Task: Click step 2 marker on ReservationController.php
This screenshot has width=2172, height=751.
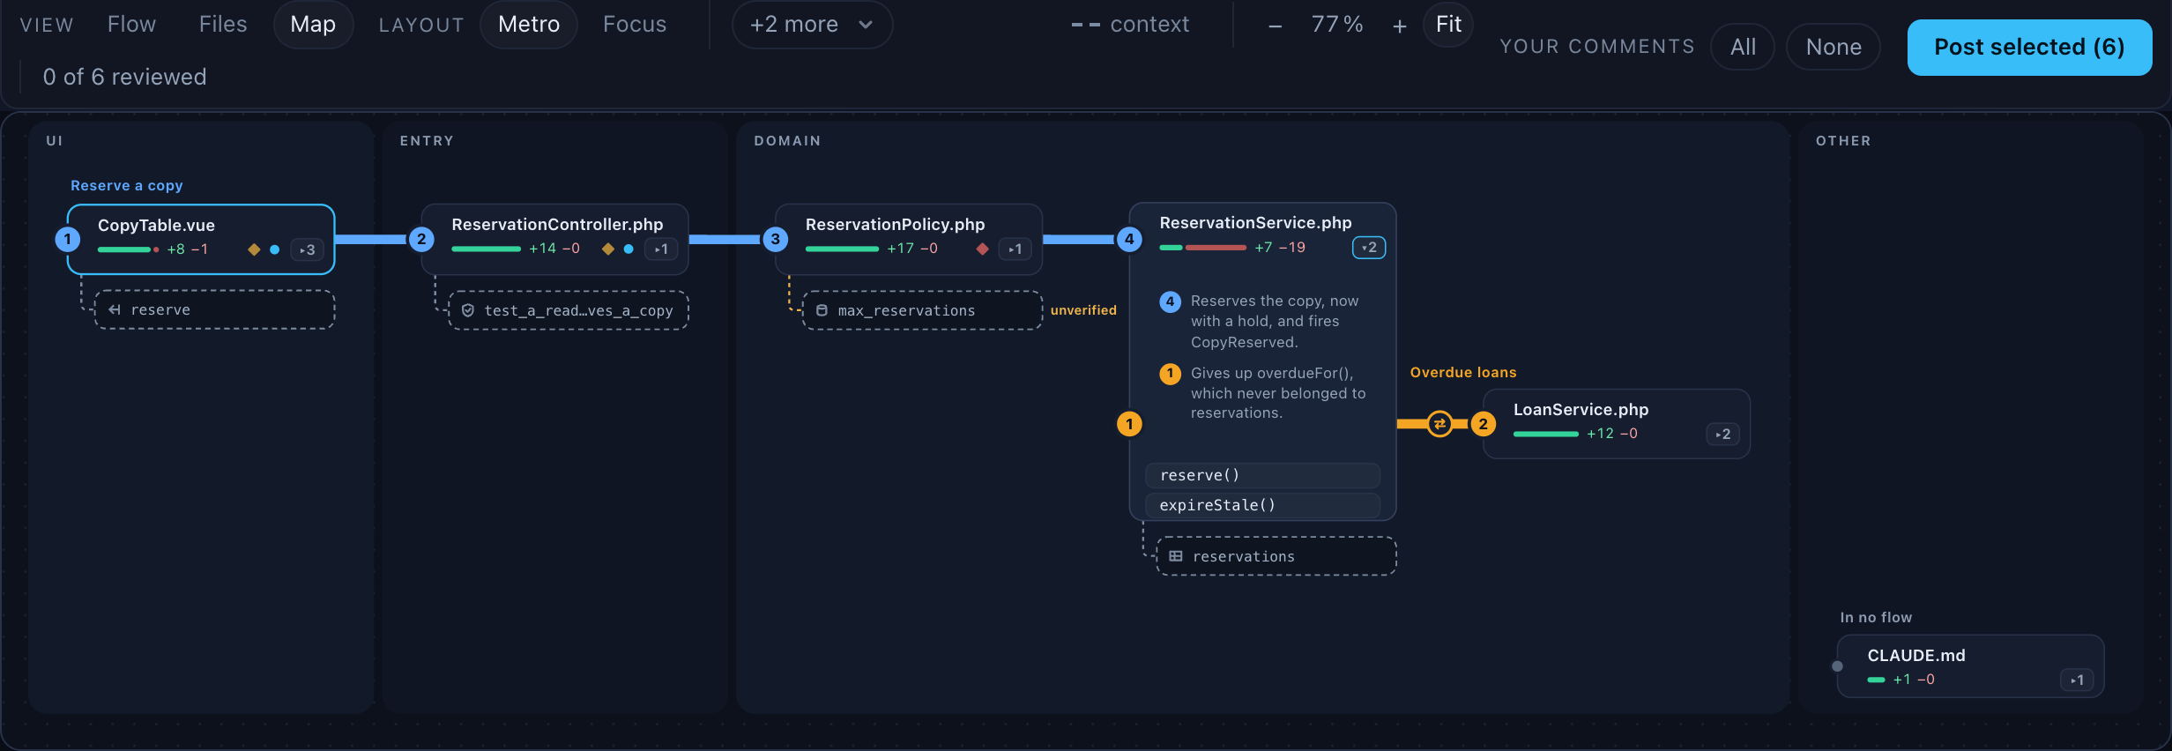Action: (x=421, y=239)
